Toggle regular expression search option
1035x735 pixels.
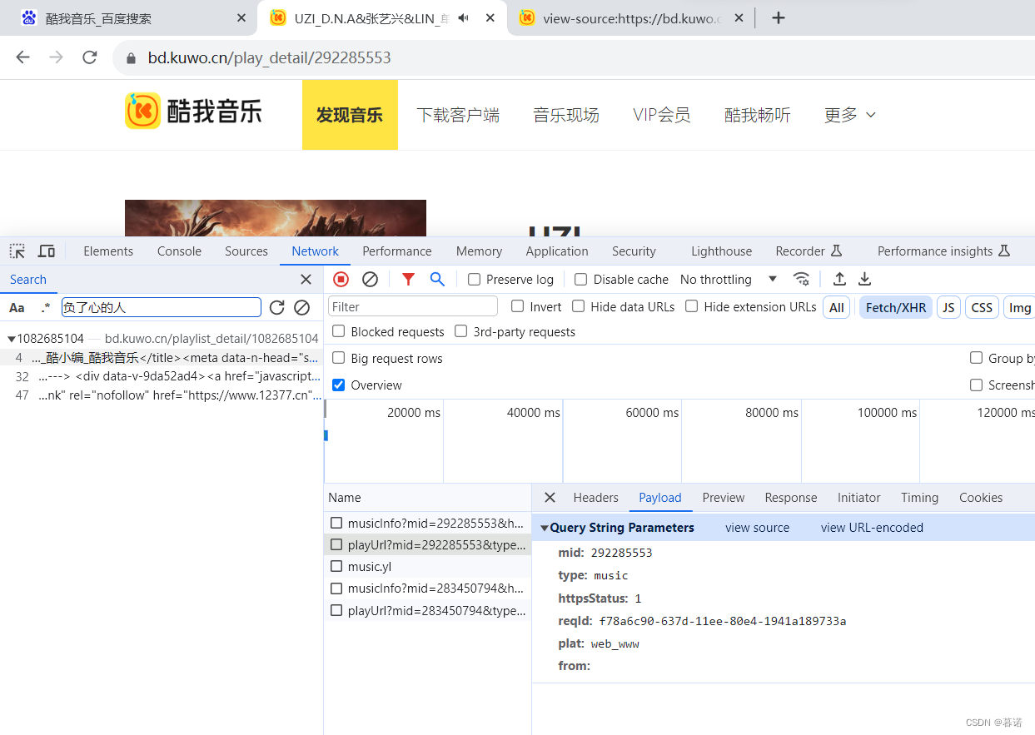point(46,308)
